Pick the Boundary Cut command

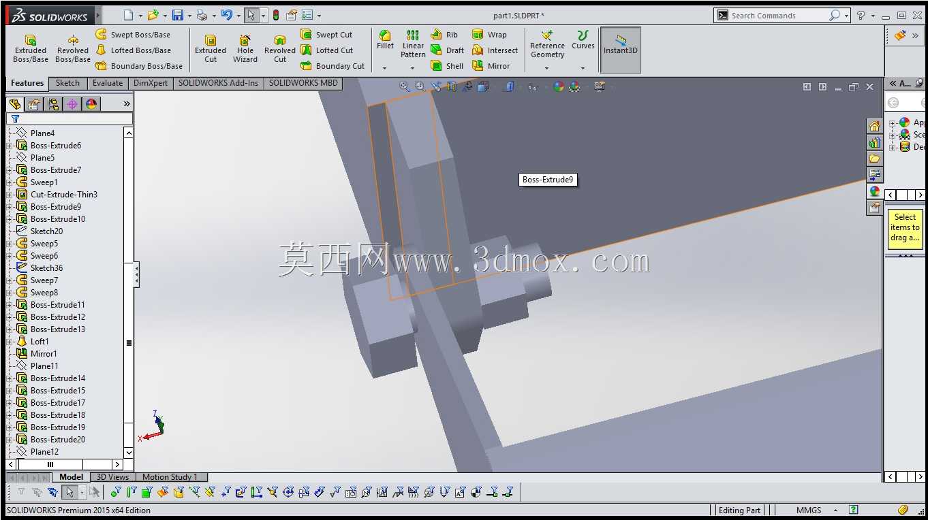tap(332, 66)
